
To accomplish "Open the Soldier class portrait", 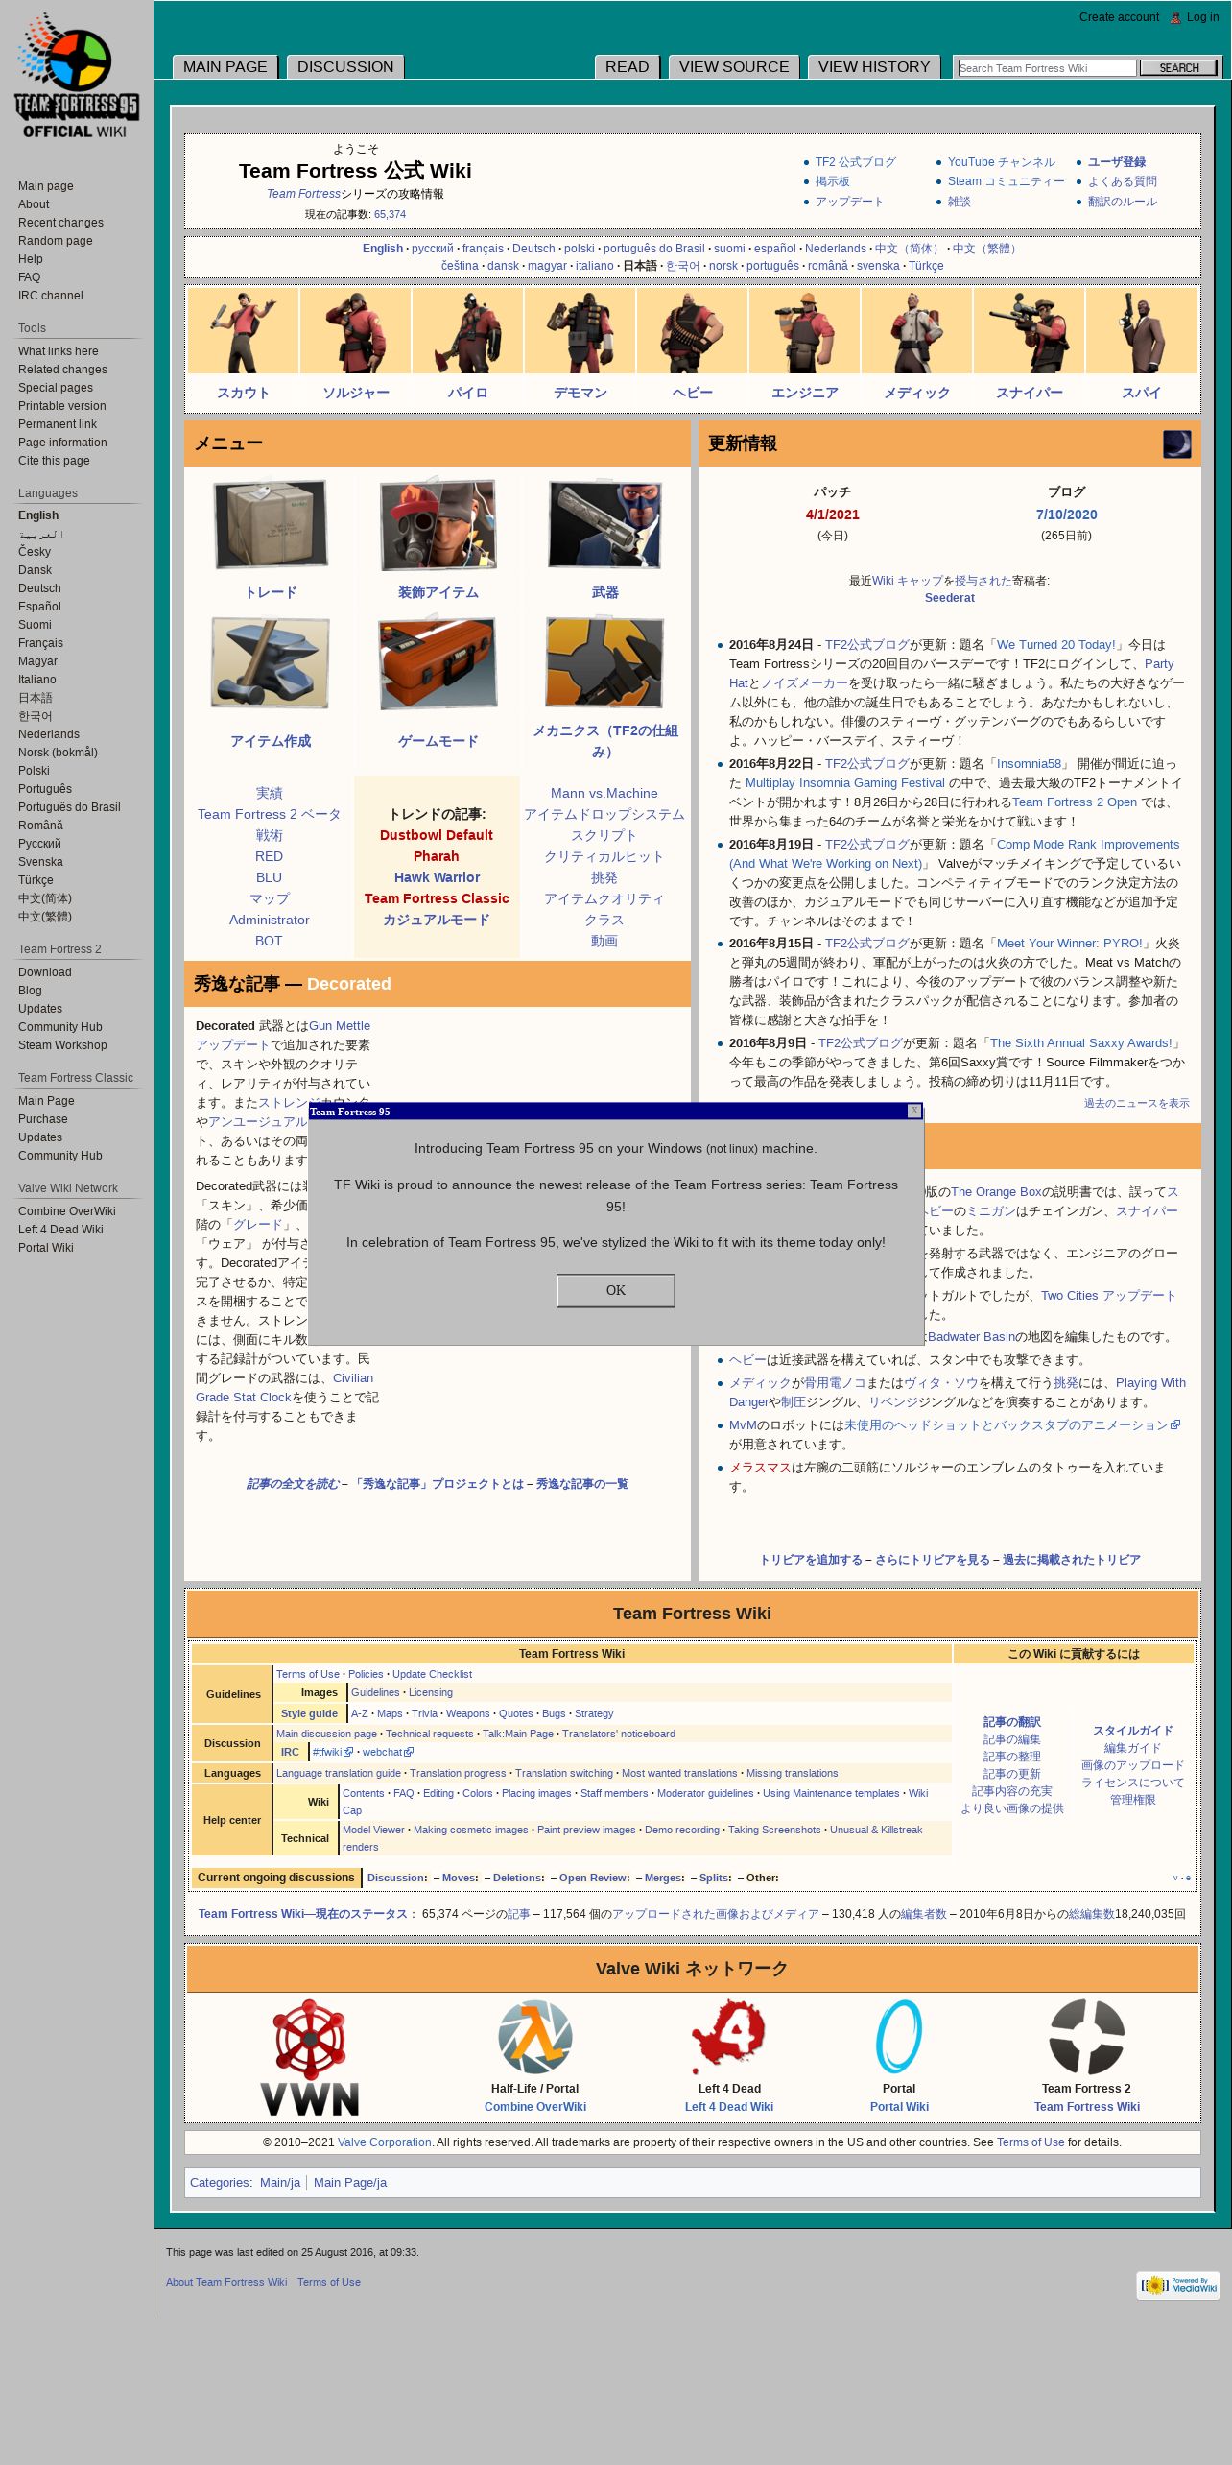I will (355, 331).
